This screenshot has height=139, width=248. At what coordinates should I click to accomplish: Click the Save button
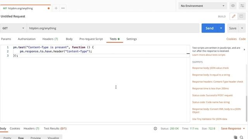pyautogui.click(x=233, y=28)
